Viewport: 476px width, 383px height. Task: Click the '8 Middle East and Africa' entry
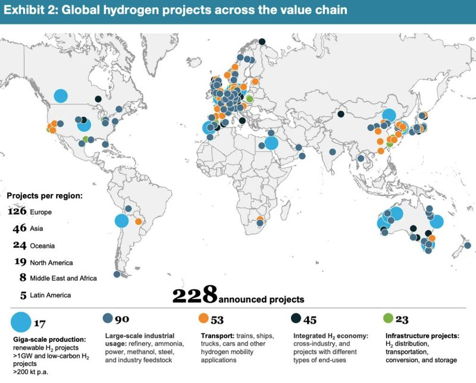point(58,278)
